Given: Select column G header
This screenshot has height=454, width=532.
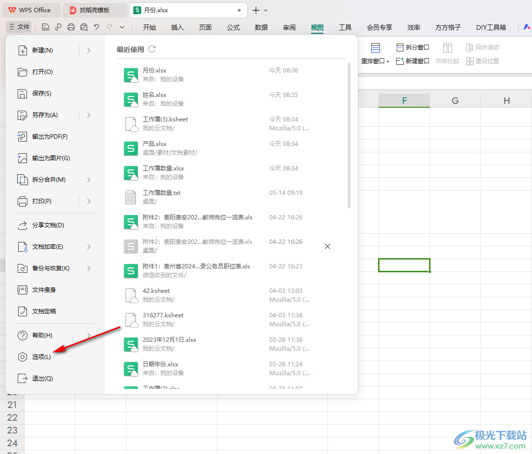Looking at the screenshot, I should click(456, 100).
